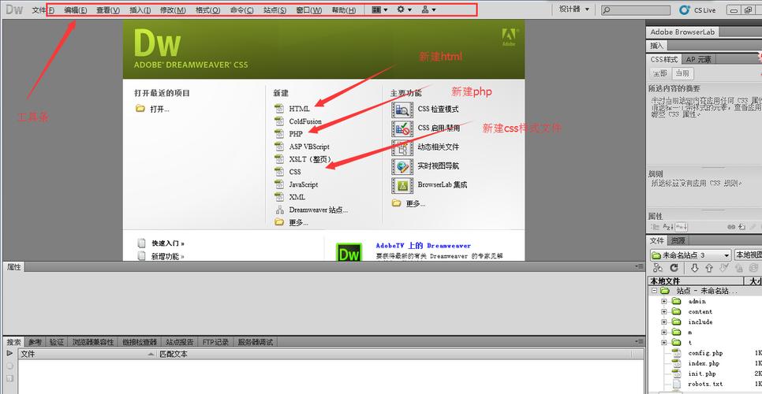Open a recent file via 打开...

click(x=153, y=110)
